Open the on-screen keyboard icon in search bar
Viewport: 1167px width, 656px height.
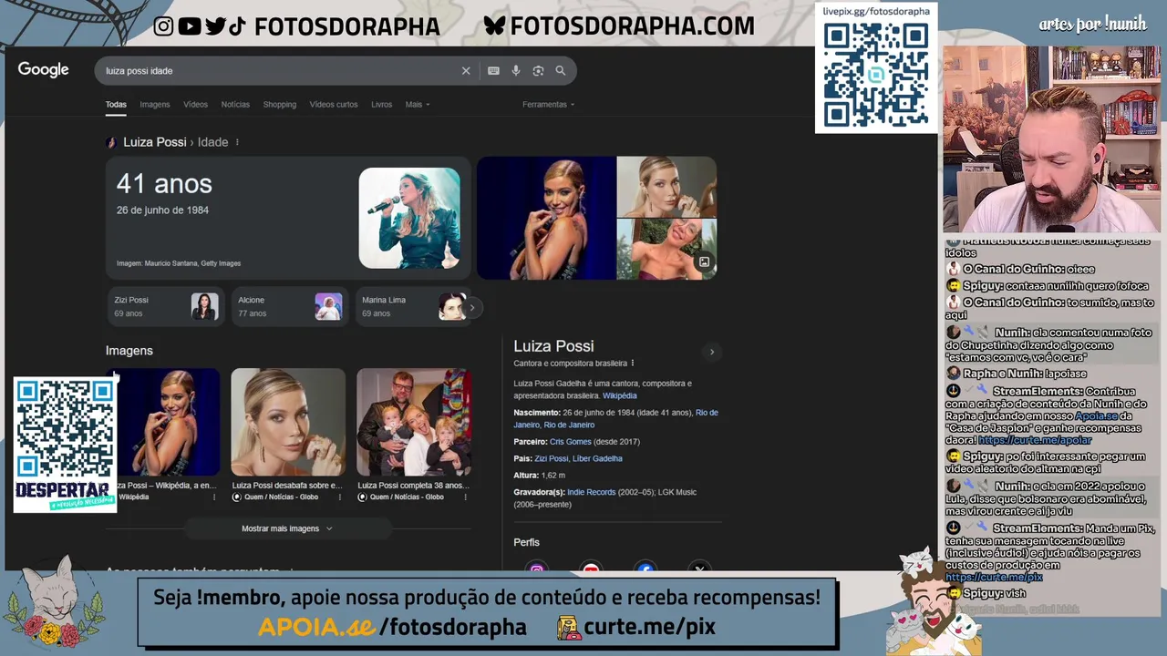pos(493,71)
